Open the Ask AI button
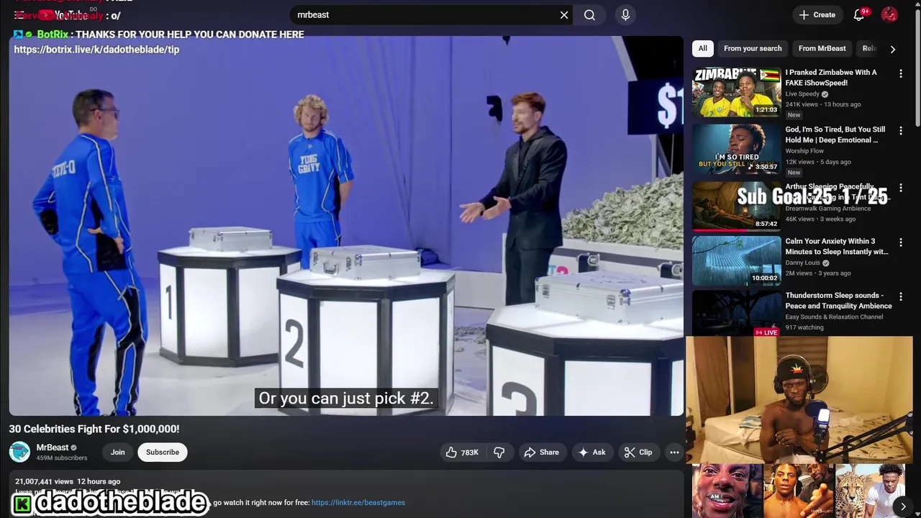 pos(591,452)
